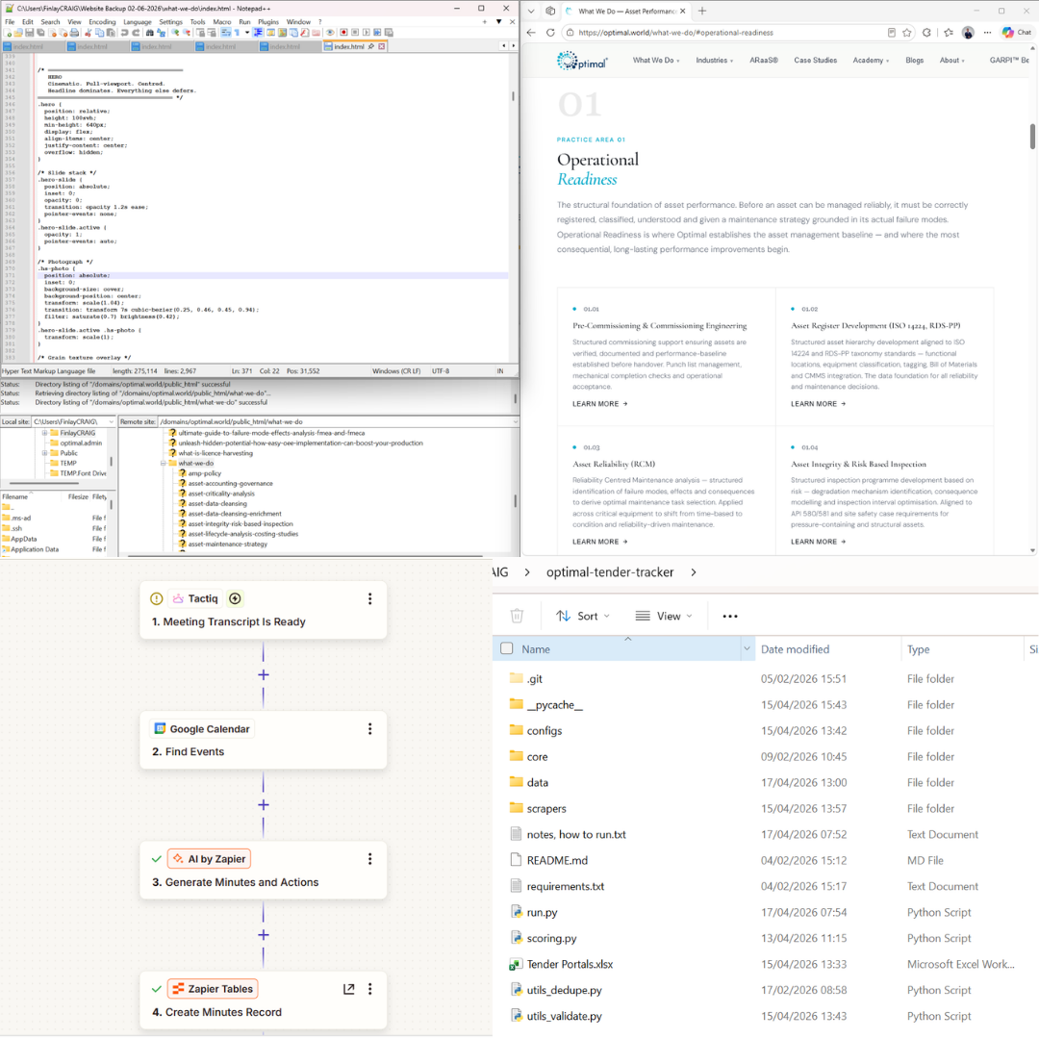Open a new tab in Edge
The width and height of the screenshot is (1039, 1039).
[702, 12]
